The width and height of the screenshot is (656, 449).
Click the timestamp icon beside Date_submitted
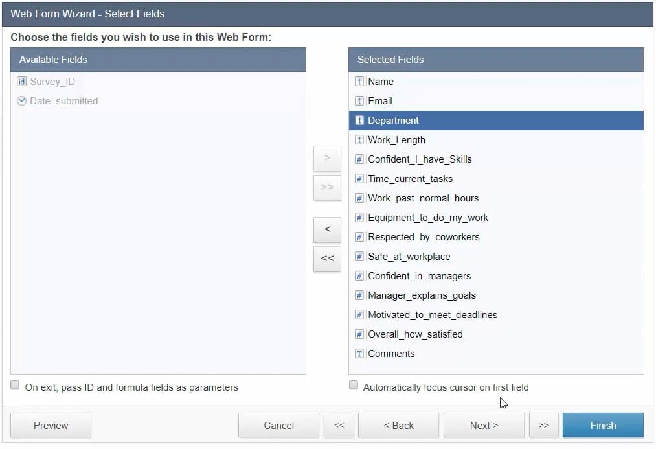coord(21,101)
